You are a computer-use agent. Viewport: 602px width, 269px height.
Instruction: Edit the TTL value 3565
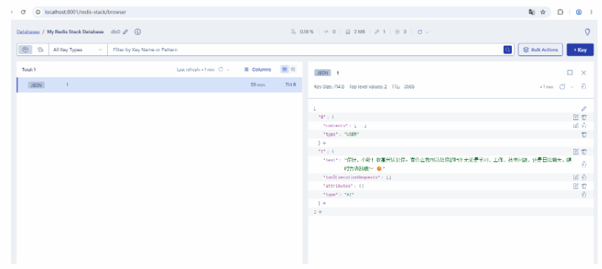[409, 87]
